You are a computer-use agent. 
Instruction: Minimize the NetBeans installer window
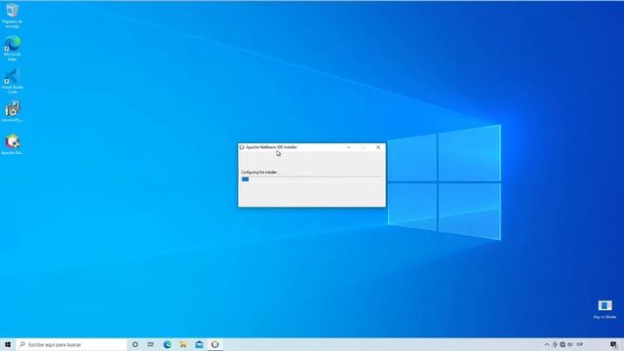pyautogui.click(x=349, y=147)
